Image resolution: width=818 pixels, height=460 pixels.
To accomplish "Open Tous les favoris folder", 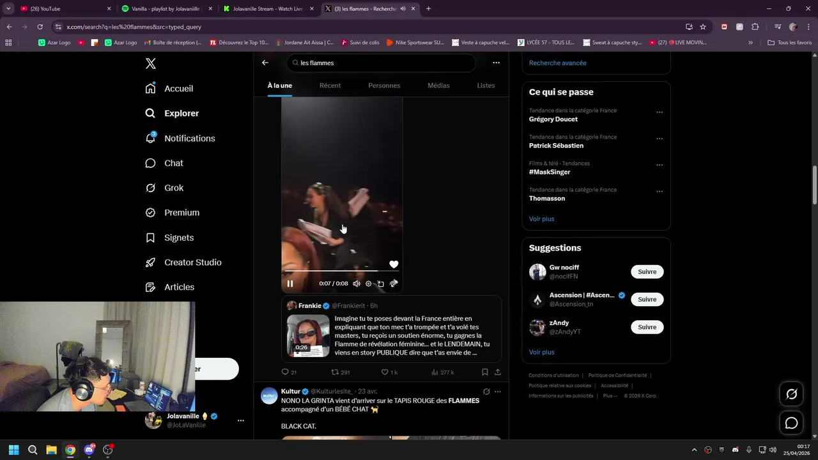I will [789, 43].
